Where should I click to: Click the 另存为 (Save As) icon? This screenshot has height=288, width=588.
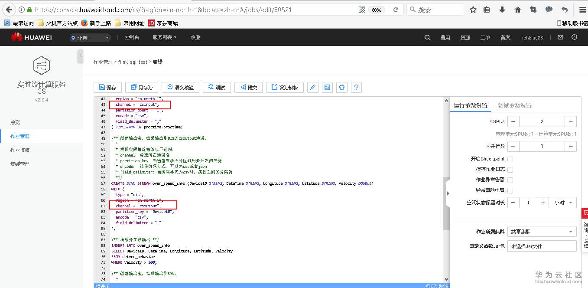141,87
